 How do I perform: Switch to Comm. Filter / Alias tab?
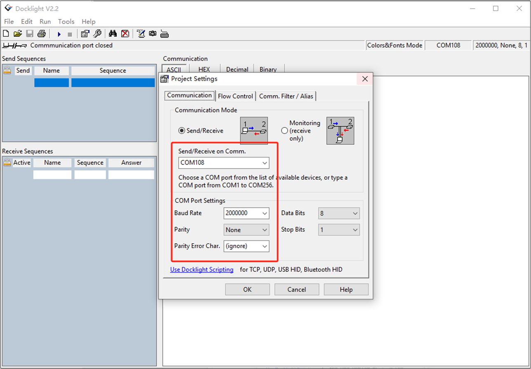click(x=286, y=96)
